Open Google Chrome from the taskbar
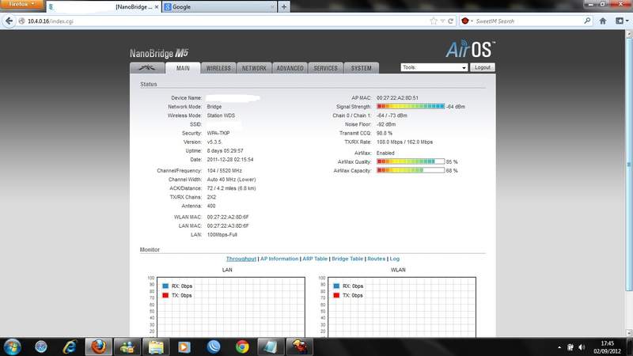The height and width of the screenshot is (356, 633). 242,347
